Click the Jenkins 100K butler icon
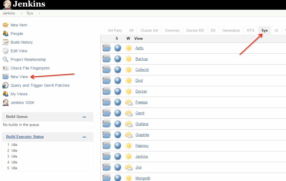The width and height of the screenshot is (286, 181). [x=6, y=103]
